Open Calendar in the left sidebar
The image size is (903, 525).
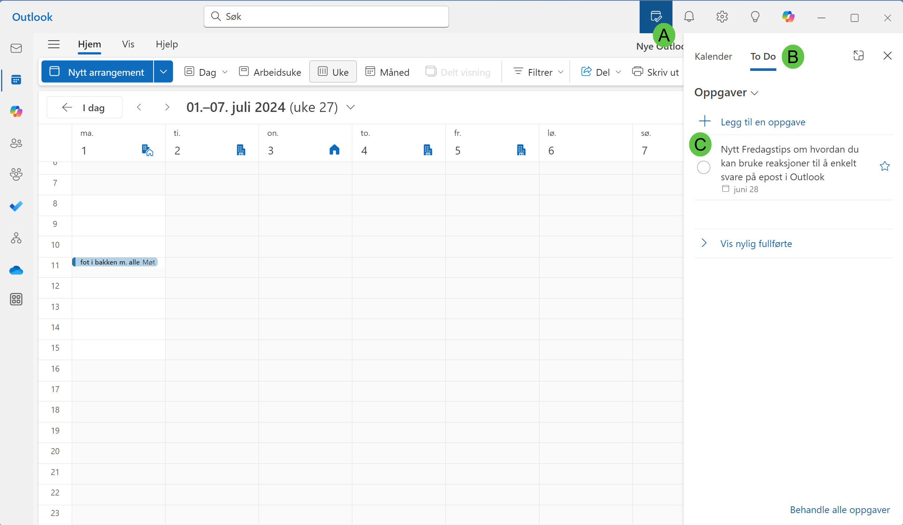[x=16, y=80]
